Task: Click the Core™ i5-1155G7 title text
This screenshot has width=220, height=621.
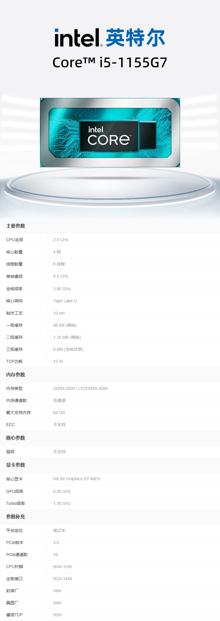Action: (110, 62)
